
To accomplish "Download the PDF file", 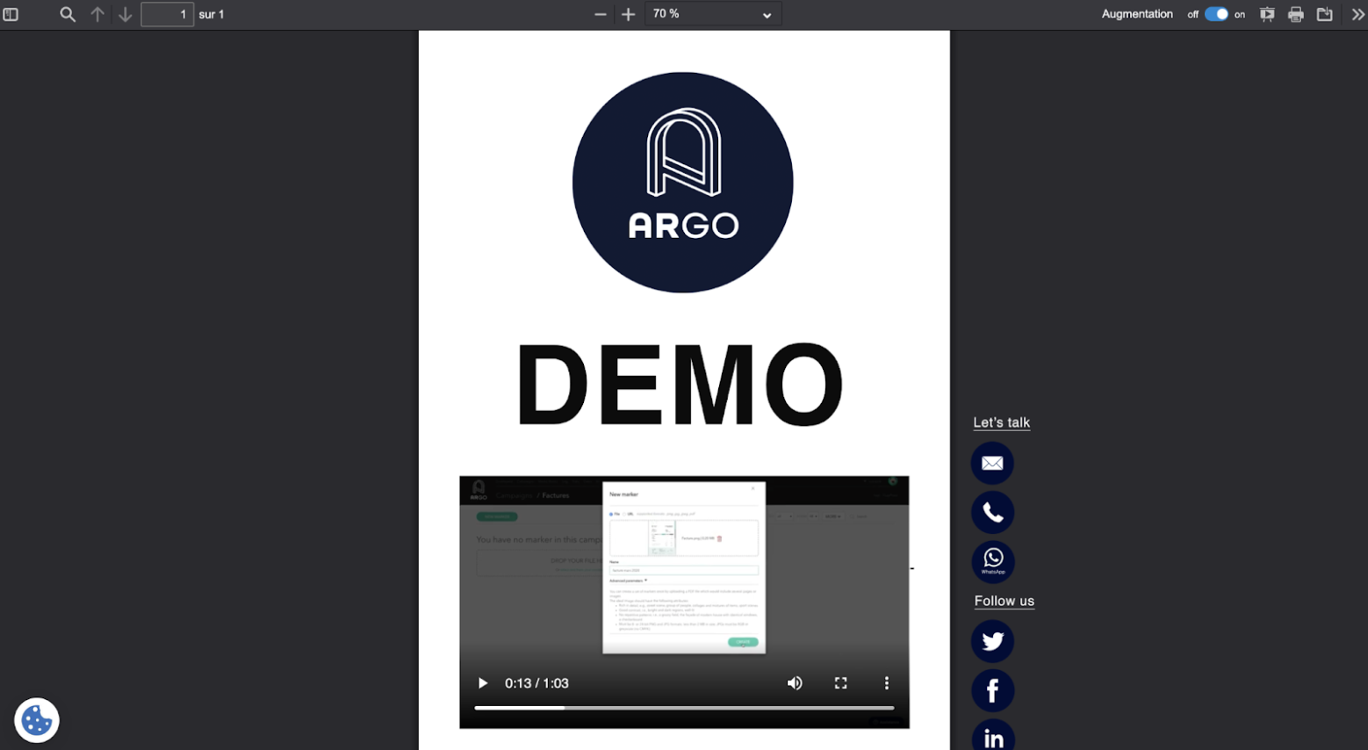I will pyautogui.click(x=1325, y=14).
